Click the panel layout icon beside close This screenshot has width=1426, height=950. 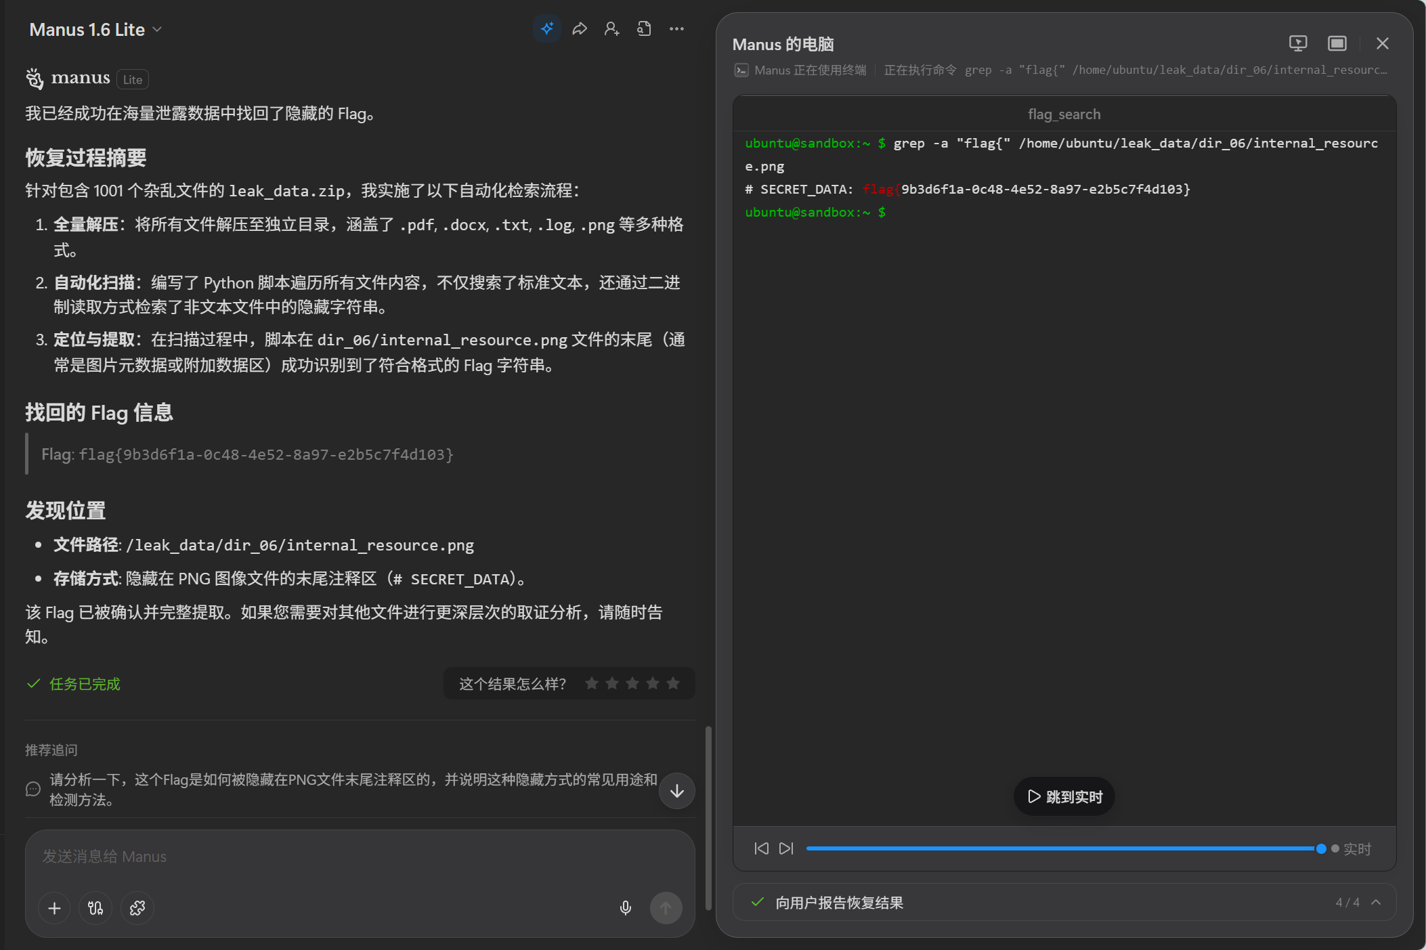[x=1337, y=43]
